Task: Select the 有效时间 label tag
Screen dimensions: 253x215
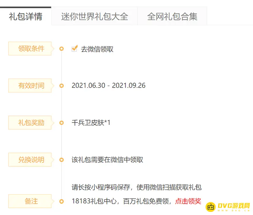Action: coord(31,85)
